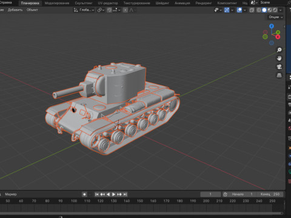Play animation in reverse

tap(108, 194)
